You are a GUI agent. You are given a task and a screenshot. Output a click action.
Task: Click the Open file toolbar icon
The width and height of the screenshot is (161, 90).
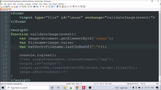pyautogui.click(x=4, y=6)
